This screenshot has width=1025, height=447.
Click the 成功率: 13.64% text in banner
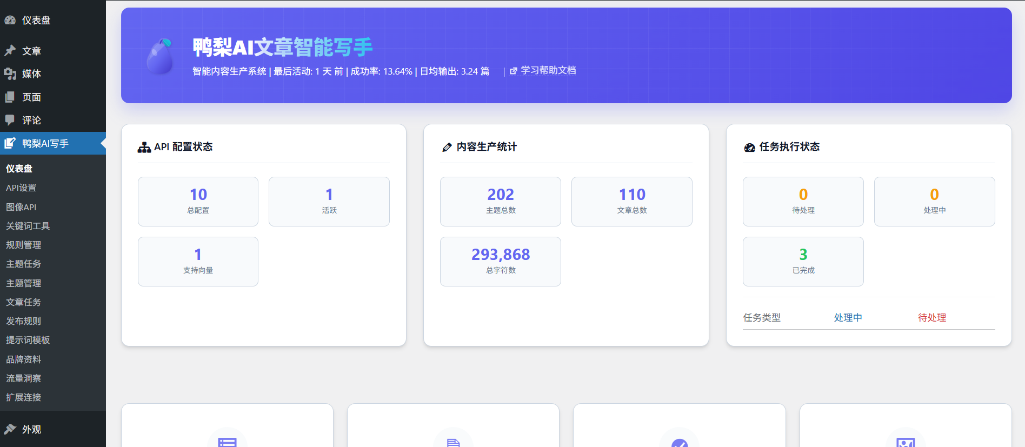382,71
